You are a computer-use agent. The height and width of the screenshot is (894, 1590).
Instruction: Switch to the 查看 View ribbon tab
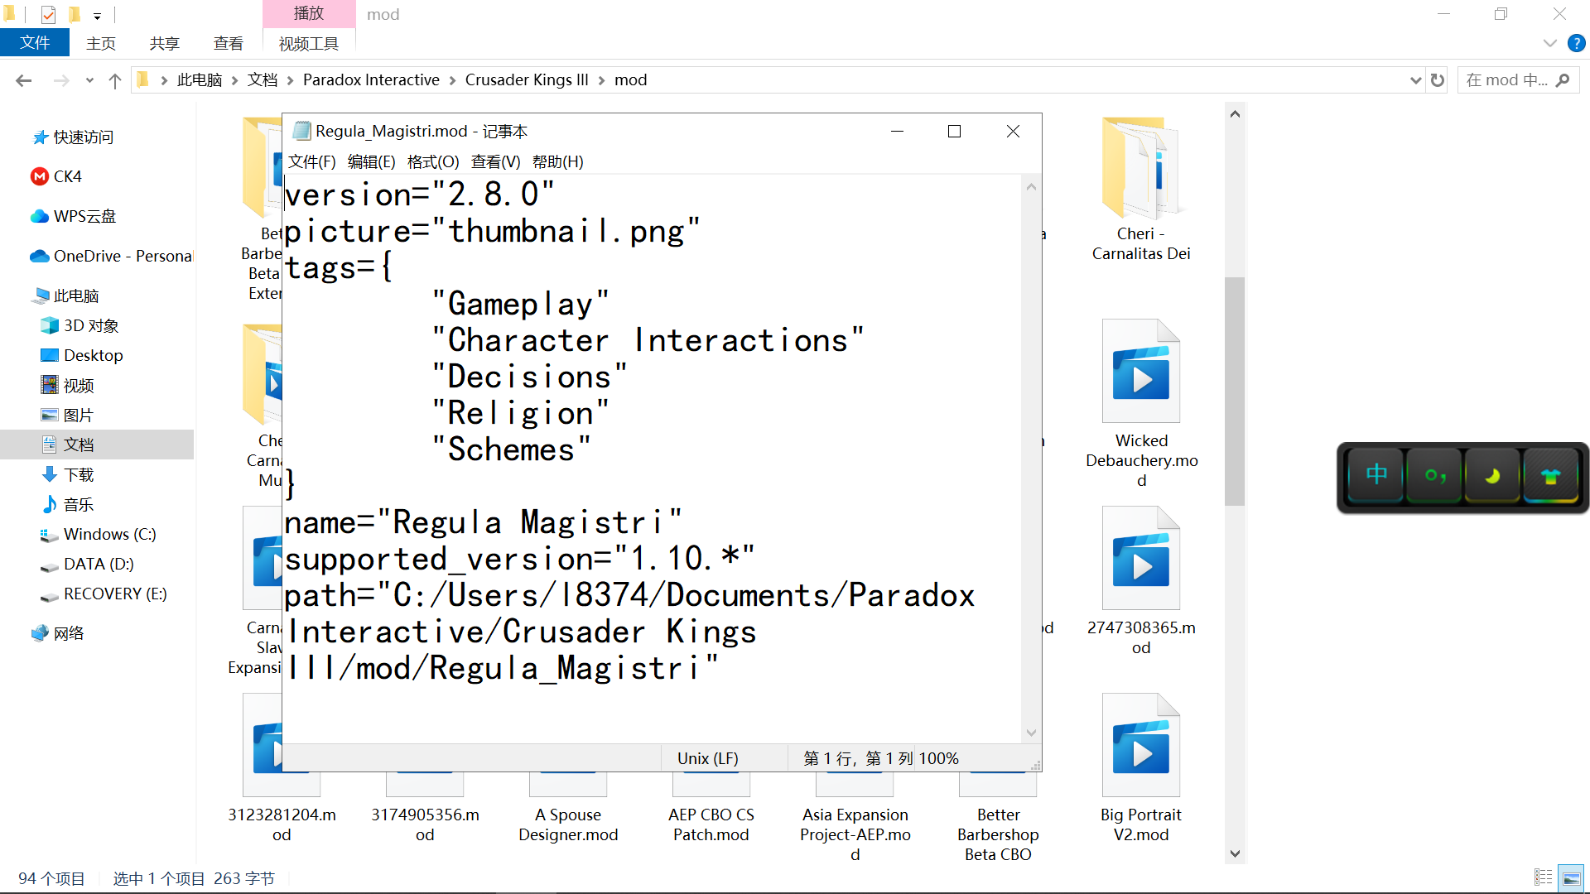pos(228,43)
